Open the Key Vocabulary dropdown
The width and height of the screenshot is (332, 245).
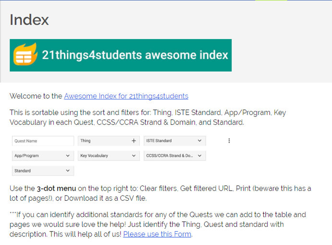click(109, 156)
